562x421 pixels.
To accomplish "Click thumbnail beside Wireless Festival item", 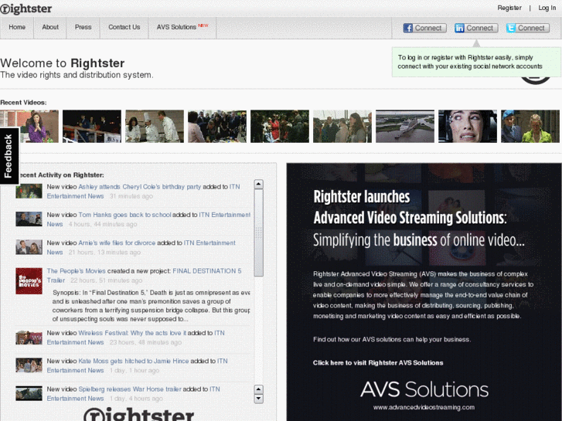I will point(29,337).
